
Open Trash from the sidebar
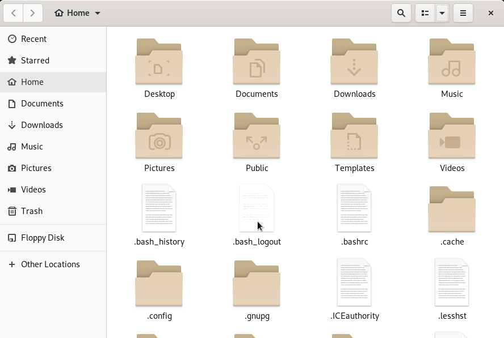31,211
